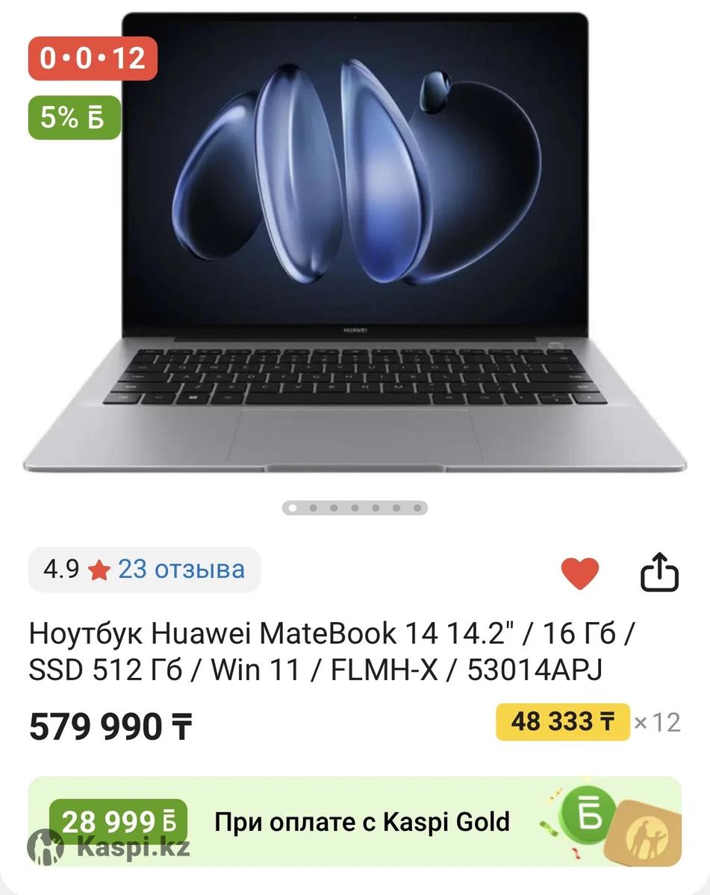The image size is (710, 895).
Task: Select the second carousel dot
Action: (x=314, y=508)
